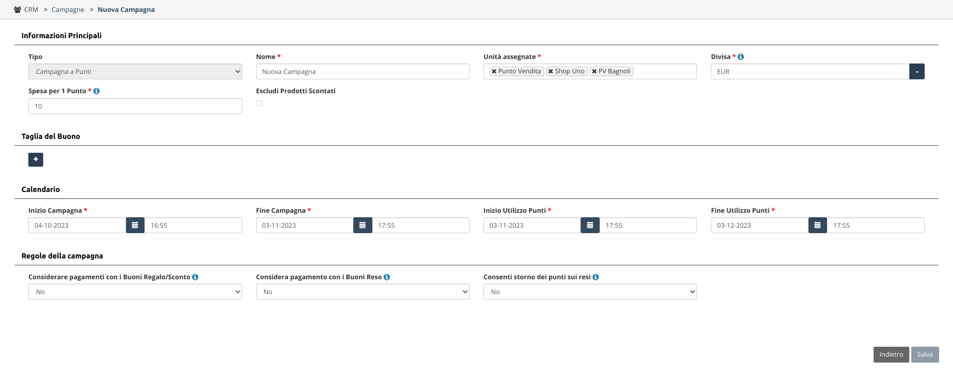Click the Divisa EUR text field
Viewport: 953px width, 374px height.
pyautogui.click(x=810, y=71)
